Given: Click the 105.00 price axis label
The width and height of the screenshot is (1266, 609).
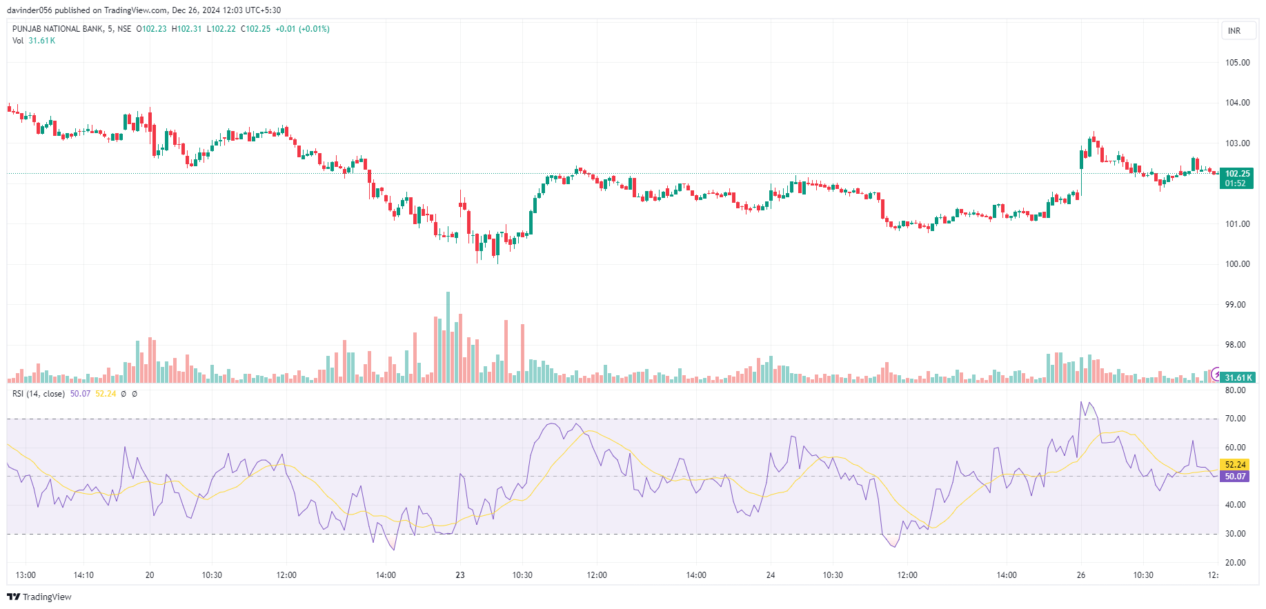Looking at the screenshot, I should (1237, 63).
